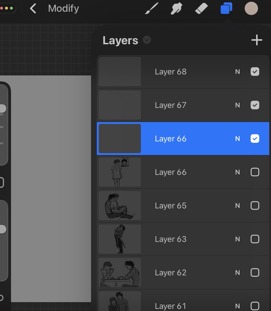Viewport: 271px width, 311px height.
Task: Tap the standing figure sketch thumbnail of Layer 66
Action: (x=120, y=172)
